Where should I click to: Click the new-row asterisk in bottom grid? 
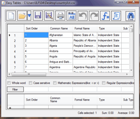coord(10,108)
